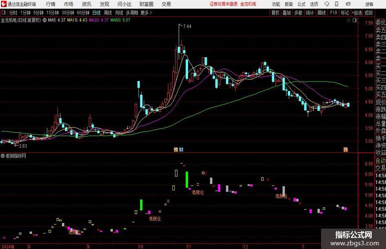
Task: Click the 2024年 date axis label
Action: 8,247
